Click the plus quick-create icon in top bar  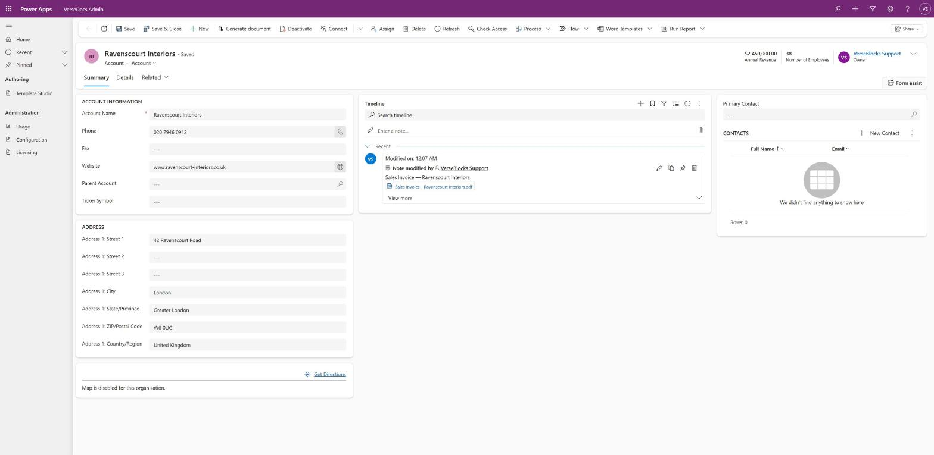[855, 9]
